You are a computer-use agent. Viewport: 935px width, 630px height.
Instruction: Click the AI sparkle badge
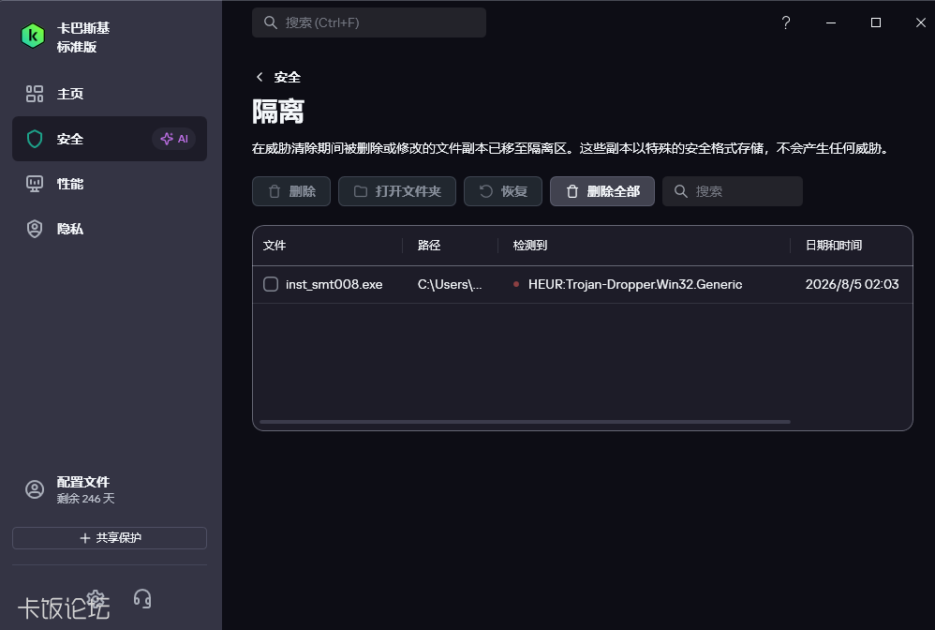tap(174, 139)
